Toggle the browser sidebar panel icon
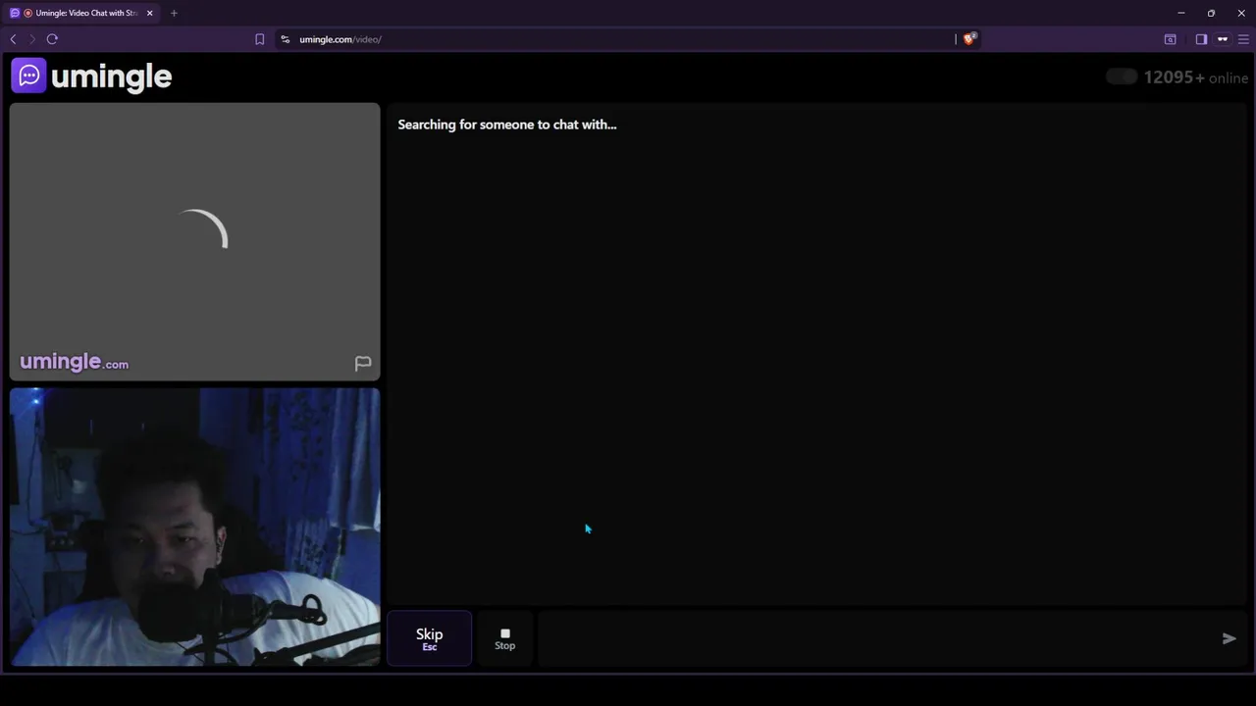The image size is (1256, 706). (x=1201, y=39)
